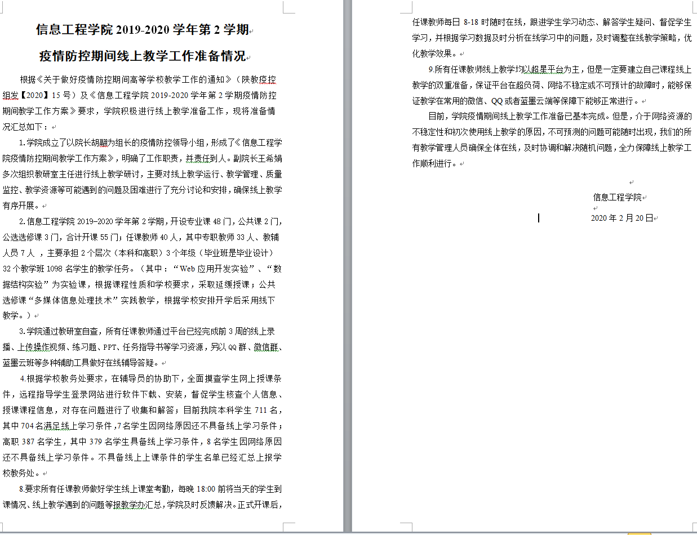Click the heading "疫情防控期间线上教学工作准备情况"
697x535 pixels.
tap(143, 56)
